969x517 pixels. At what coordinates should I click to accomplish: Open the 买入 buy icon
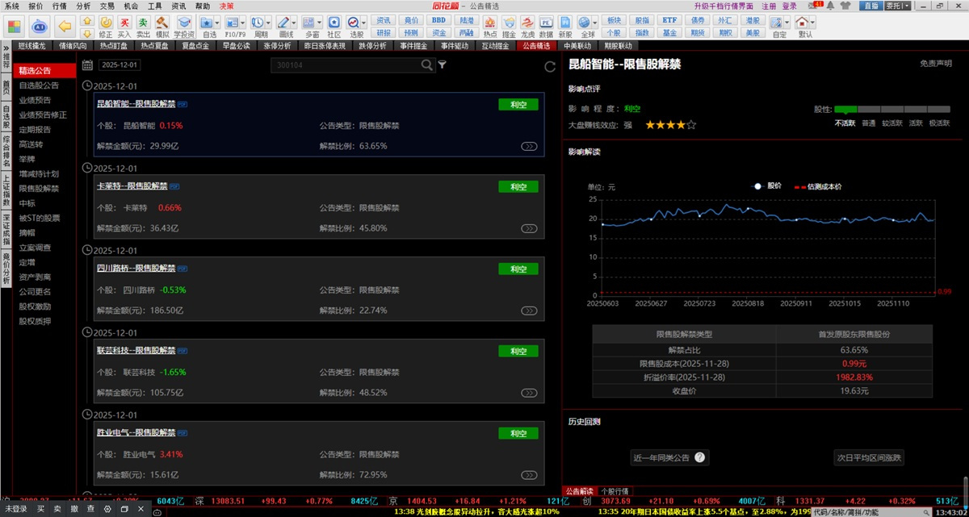(124, 22)
